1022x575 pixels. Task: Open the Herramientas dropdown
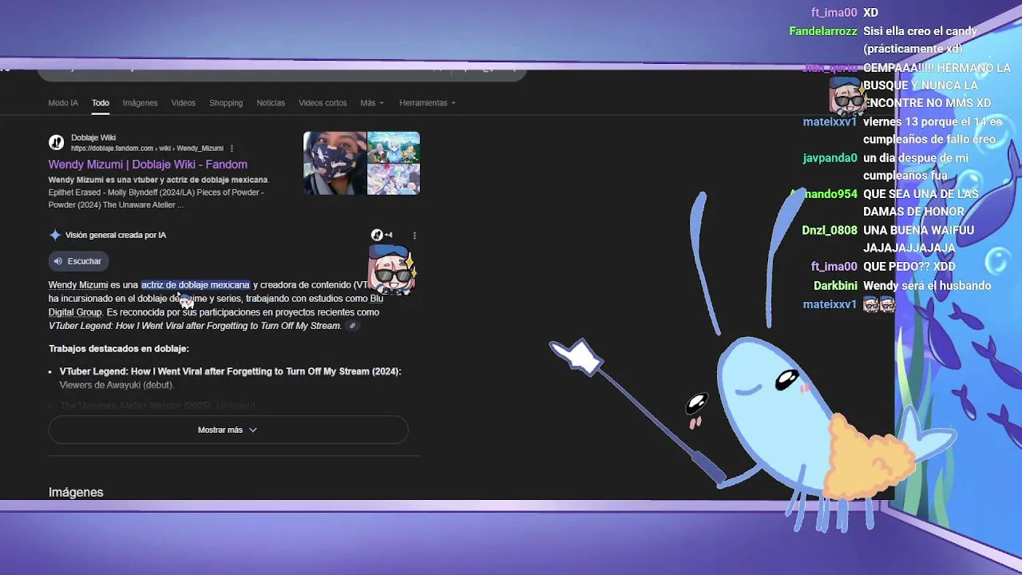click(427, 103)
